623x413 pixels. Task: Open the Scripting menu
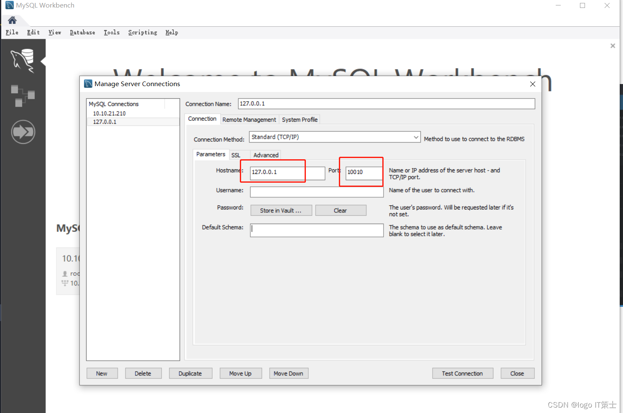pos(142,32)
